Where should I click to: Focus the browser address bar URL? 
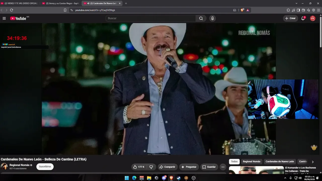(95, 10)
